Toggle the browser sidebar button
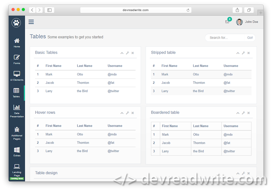 [x=49, y=10]
